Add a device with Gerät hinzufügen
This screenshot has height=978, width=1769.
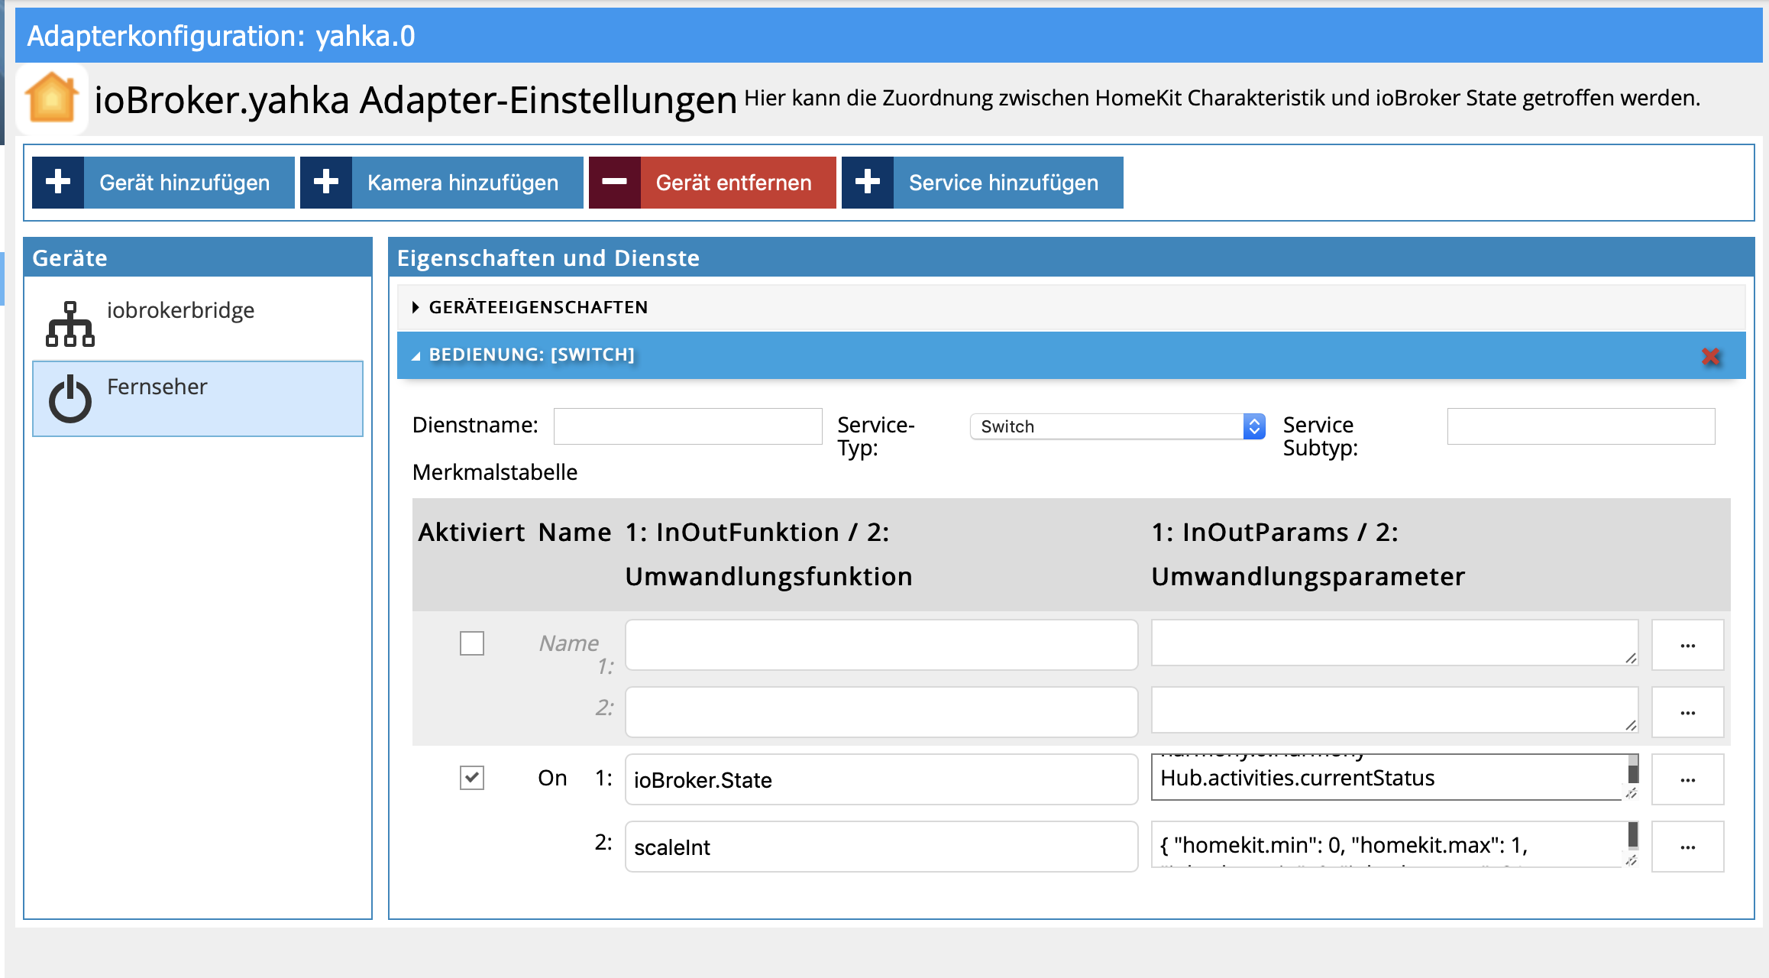click(163, 183)
